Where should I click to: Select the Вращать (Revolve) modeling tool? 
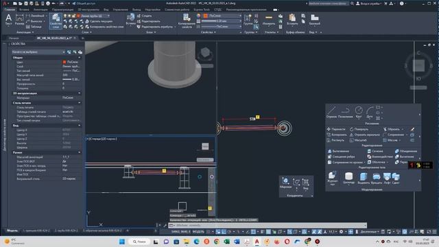click(377, 178)
